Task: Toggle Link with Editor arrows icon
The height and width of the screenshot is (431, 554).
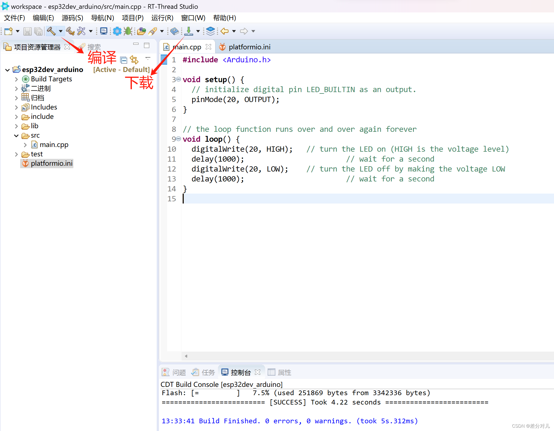Action: point(134,60)
